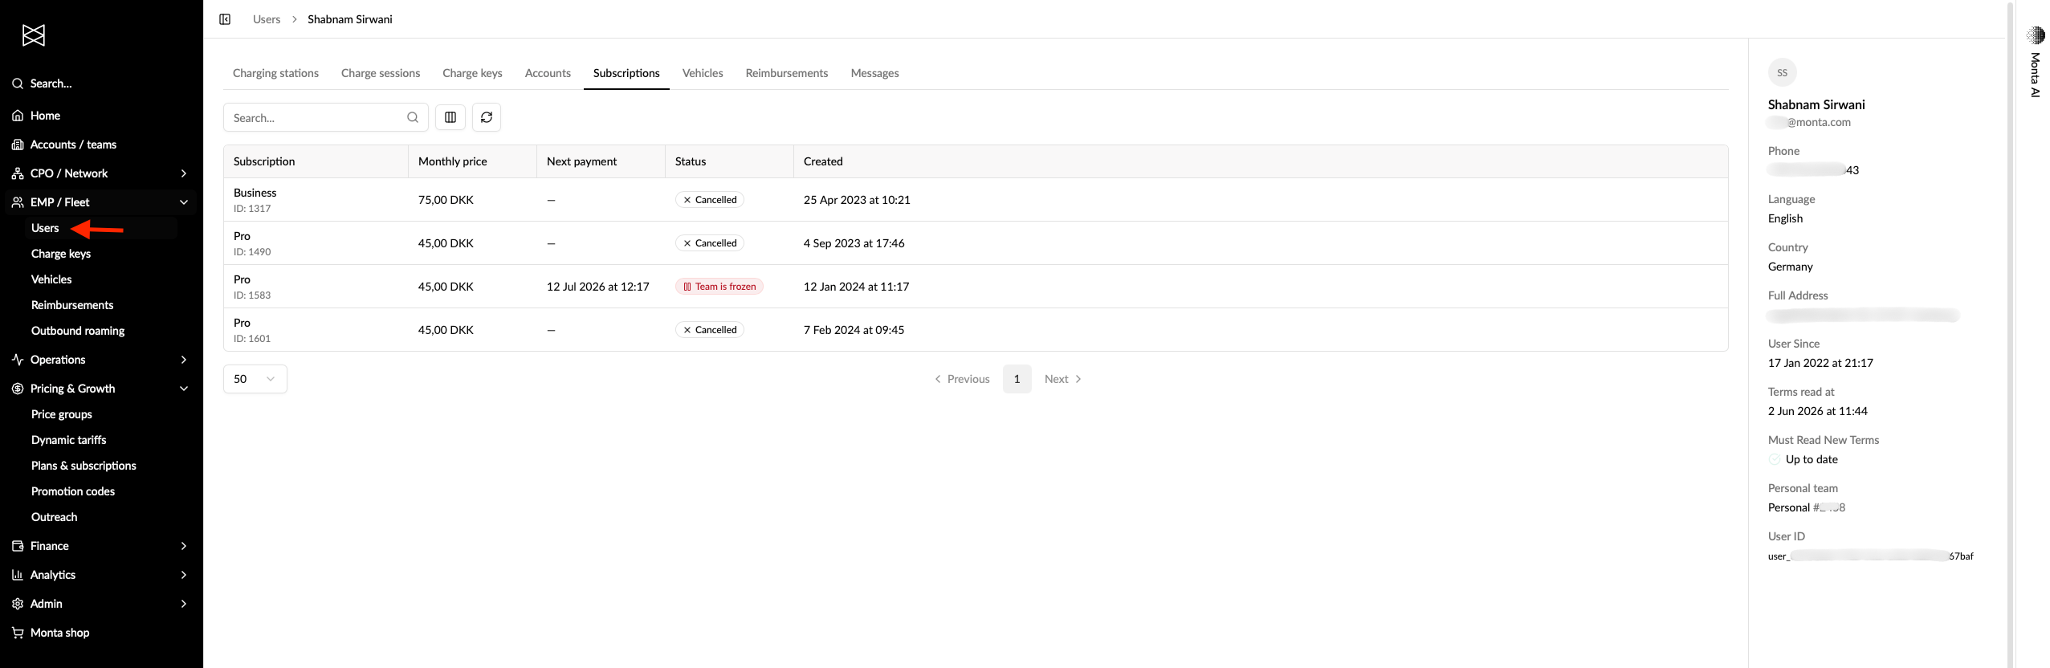Expand the Finance section
This screenshot has height=668, width=2050.
pos(101,546)
